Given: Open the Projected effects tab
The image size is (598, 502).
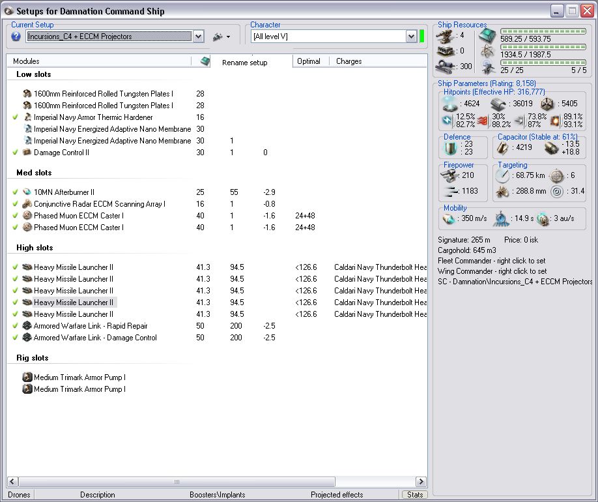Looking at the screenshot, I should click(337, 495).
